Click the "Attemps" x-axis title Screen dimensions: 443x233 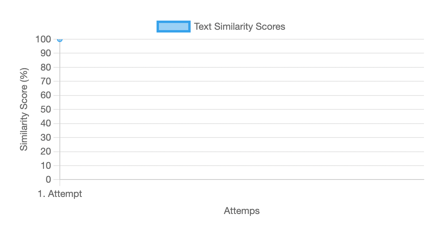point(242,210)
